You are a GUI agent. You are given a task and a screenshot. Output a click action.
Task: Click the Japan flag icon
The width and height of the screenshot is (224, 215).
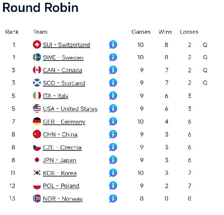point(37,160)
